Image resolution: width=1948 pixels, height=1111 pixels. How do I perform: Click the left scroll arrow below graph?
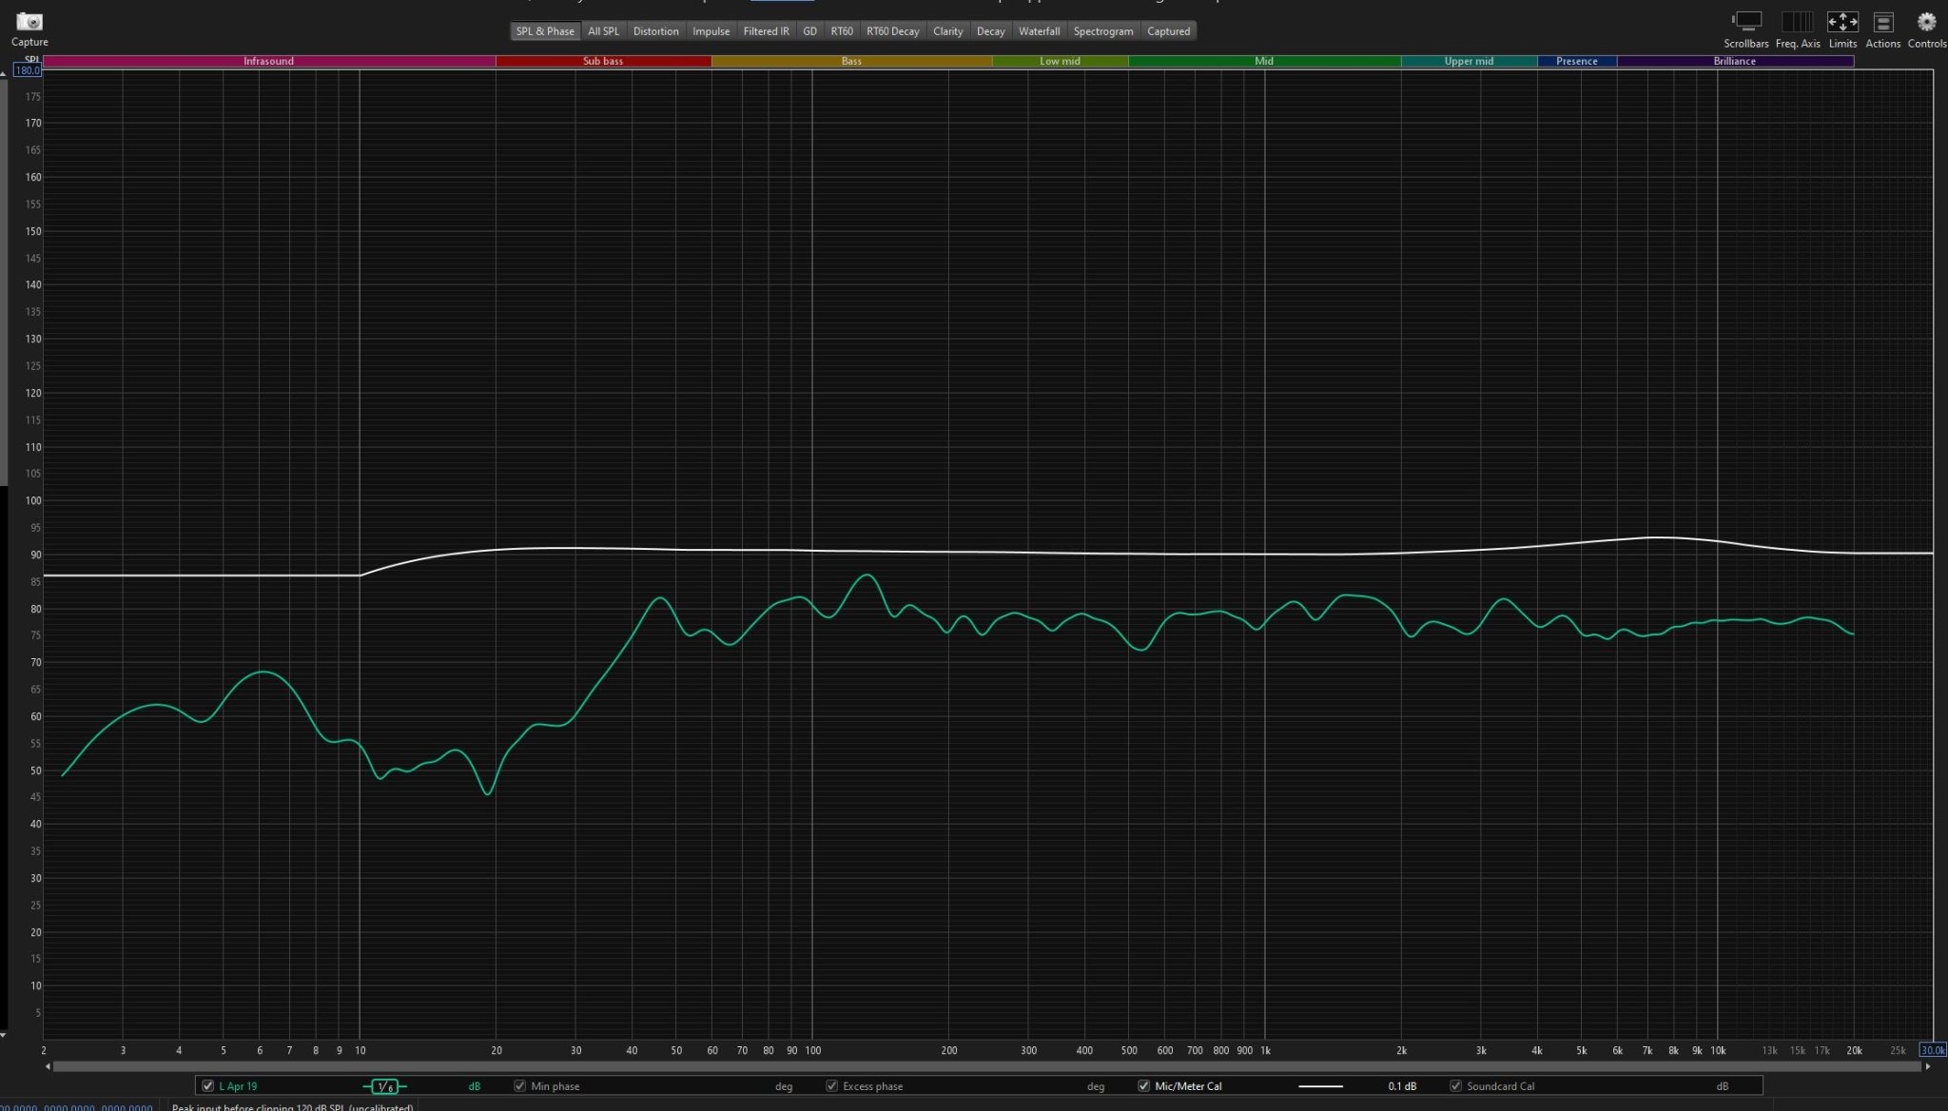tap(48, 1066)
